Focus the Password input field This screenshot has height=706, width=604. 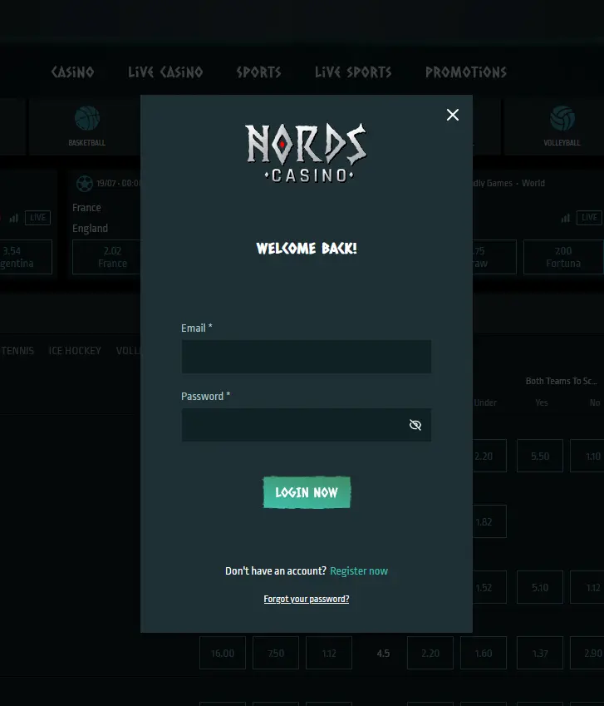click(307, 425)
